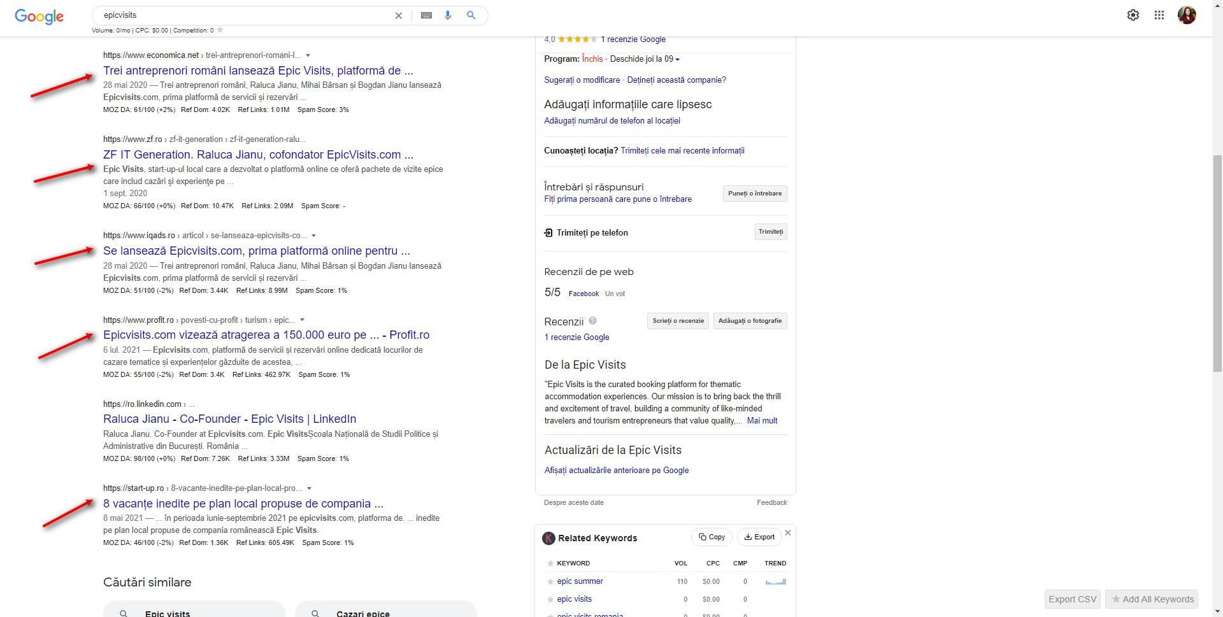Screen dimensions: 1223x617
Task: Open '1 recenzie Google' under Recenzii
Action: pos(576,337)
